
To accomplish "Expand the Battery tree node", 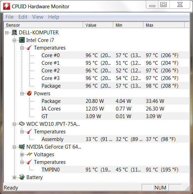I will 14,177.
